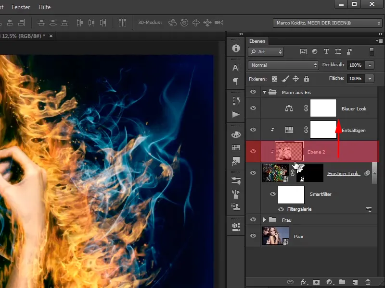The height and width of the screenshot is (288, 385).
Task: Open the History panel icon
Action: click(x=236, y=101)
